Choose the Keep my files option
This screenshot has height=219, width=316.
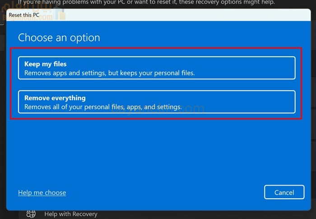click(x=156, y=68)
